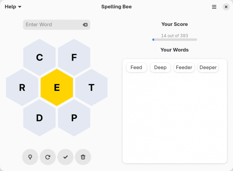Submit the word with the checkmark button
The width and height of the screenshot is (233, 171).
[x=65, y=157]
